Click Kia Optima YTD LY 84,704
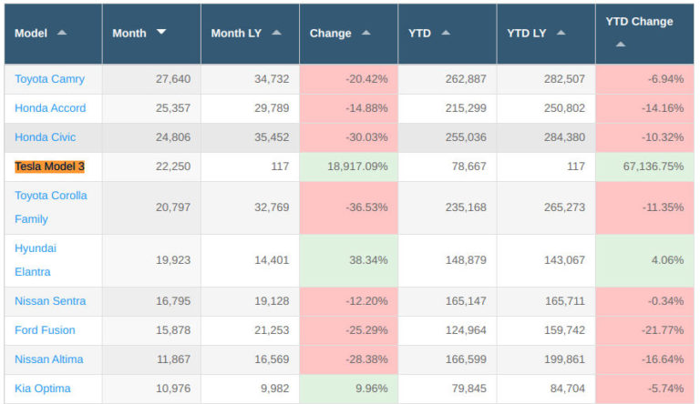This screenshot has height=404, width=700. (x=568, y=389)
